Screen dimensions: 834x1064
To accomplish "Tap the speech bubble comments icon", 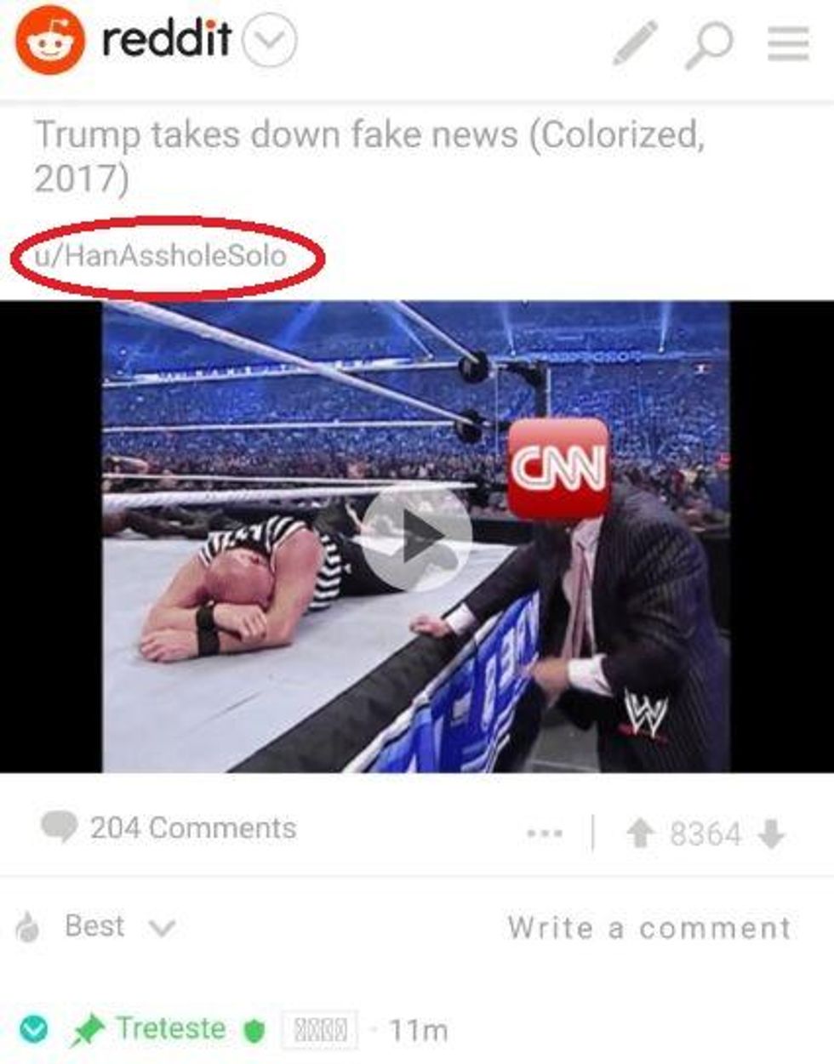I will 58,827.
